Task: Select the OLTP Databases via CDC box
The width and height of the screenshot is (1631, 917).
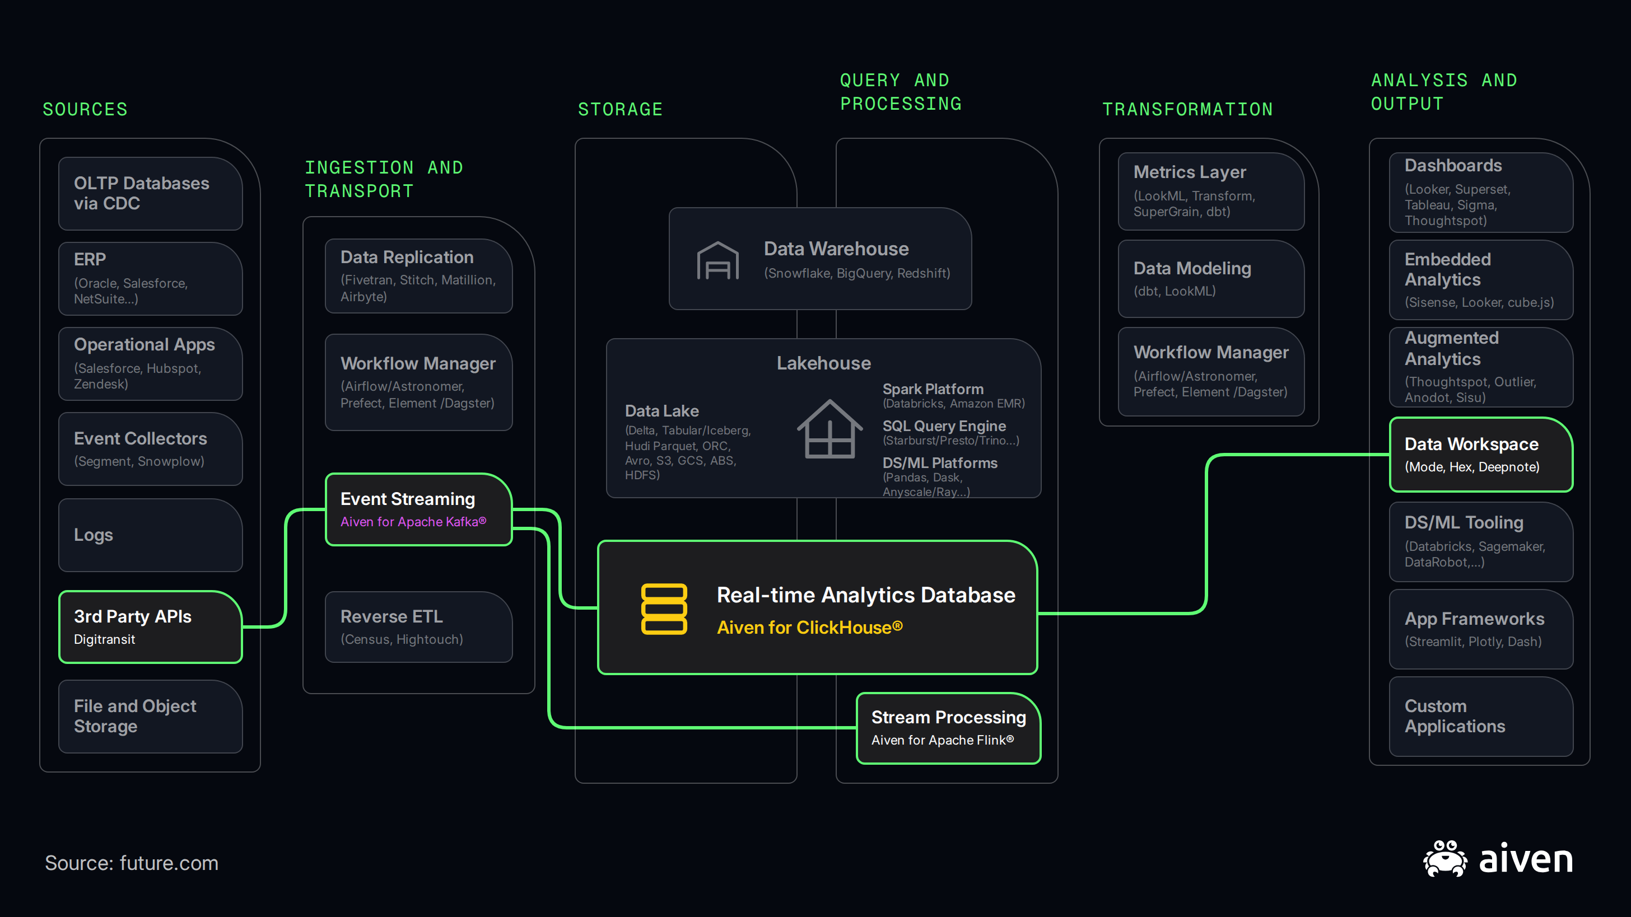Action: 151,194
